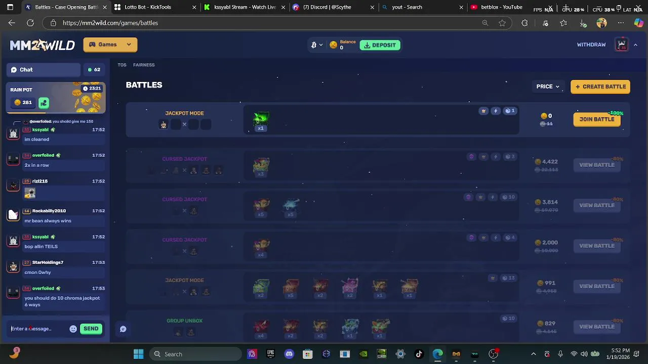Click the green case in first battle

click(x=261, y=119)
